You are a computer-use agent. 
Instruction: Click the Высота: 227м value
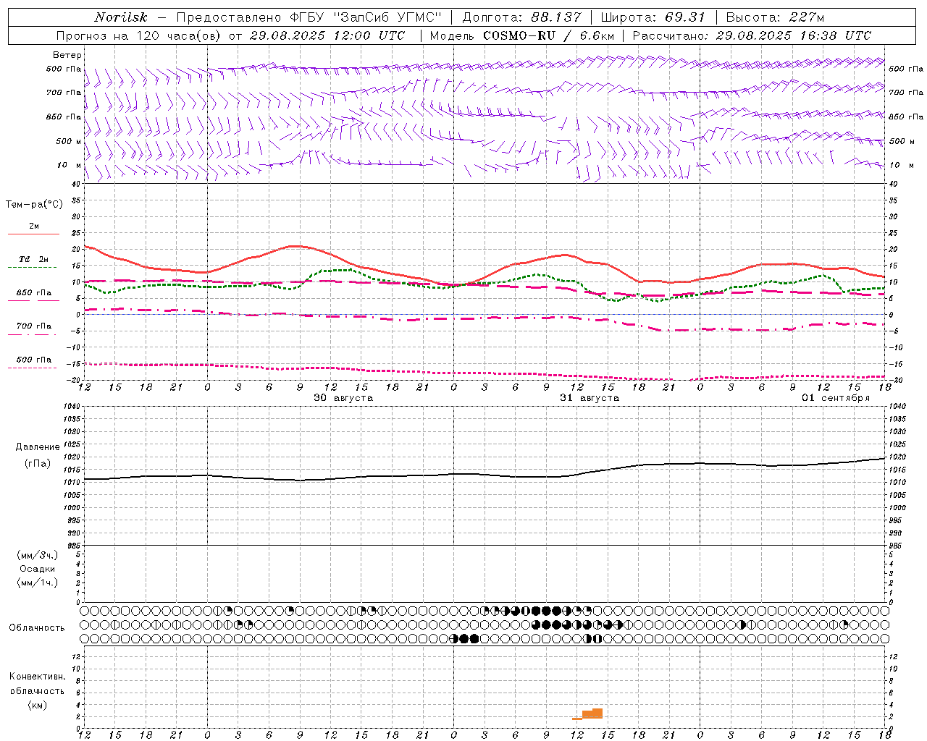(775, 17)
